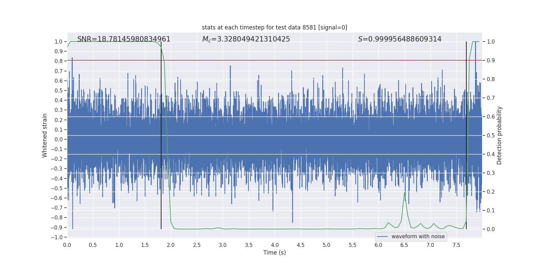
Task: Click the 'Whitened strain' left axis label
Action: [x=45, y=135]
